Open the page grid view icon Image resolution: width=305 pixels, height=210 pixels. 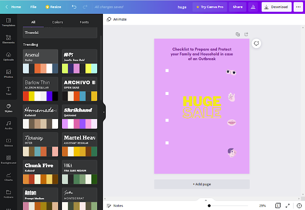[x=278, y=206]
